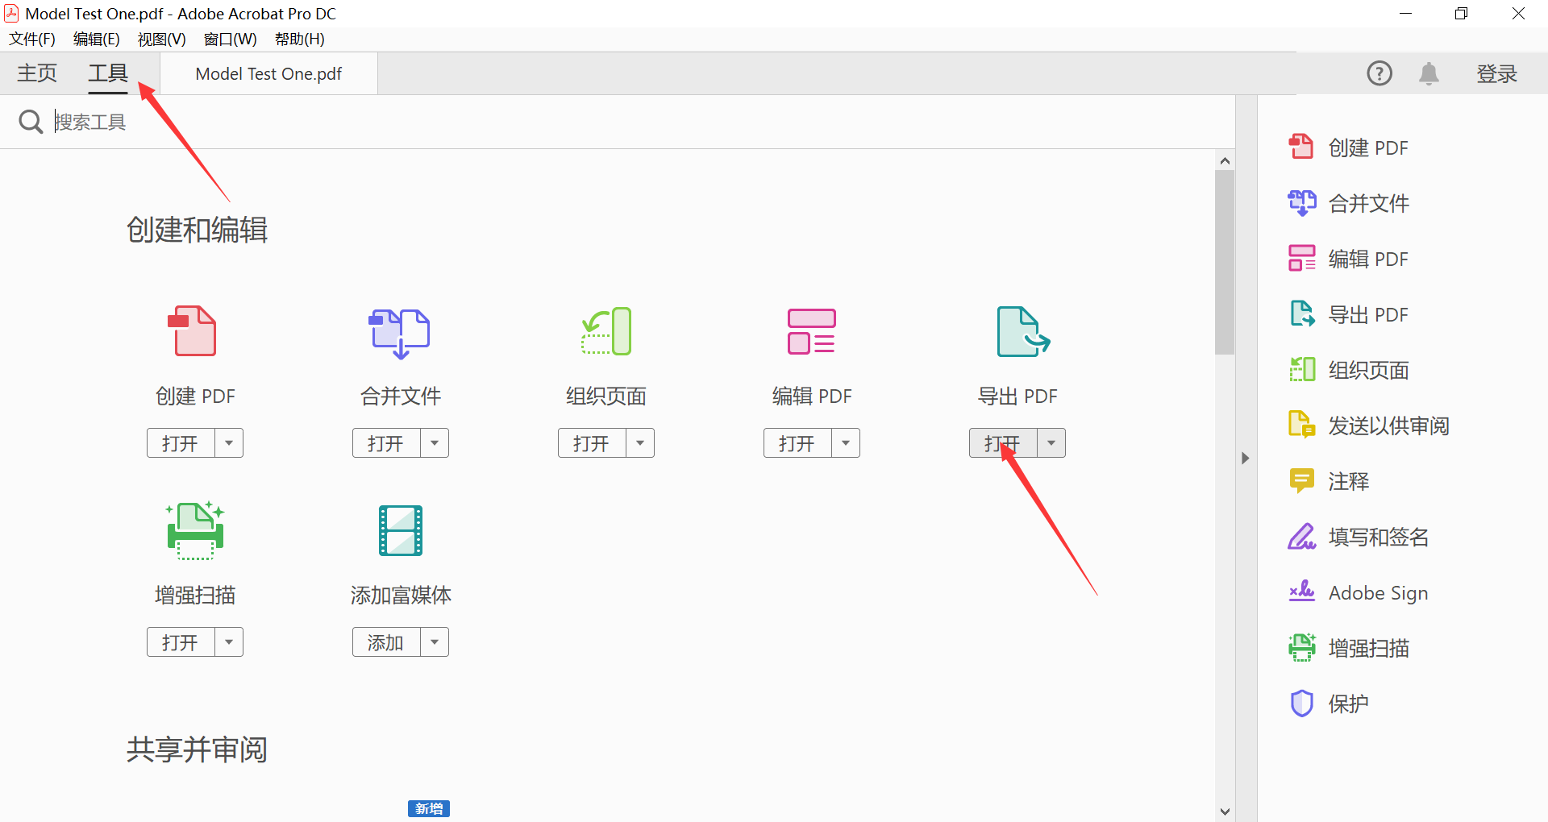Image resolution: width=1548 pixels, height=822 pixels.
Task: Click the 登录 sign-in link
Action: 1496,74
